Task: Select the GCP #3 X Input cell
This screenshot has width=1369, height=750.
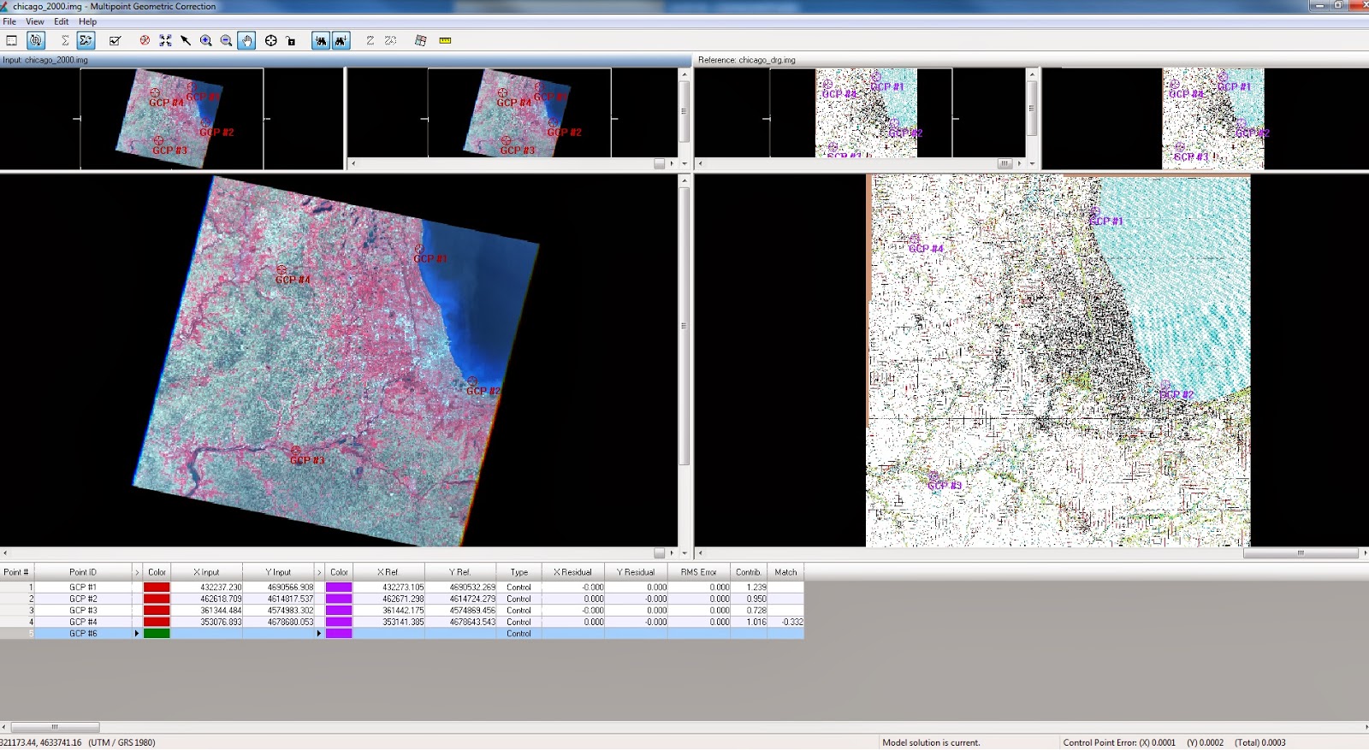Action: pyautogui.click(x=207, y=611)
